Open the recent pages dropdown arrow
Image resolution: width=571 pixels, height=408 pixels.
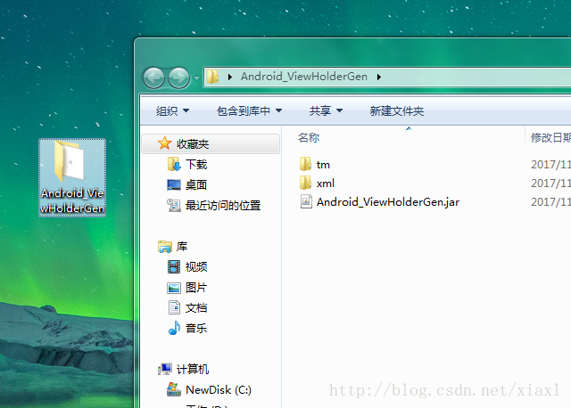pyautogui.click(x=196, y=78)
